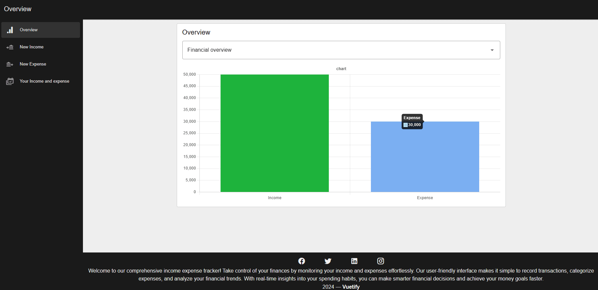The image size is (598, 290).
Task: Open the Instagram icon in footer
Action: [380, 261]
